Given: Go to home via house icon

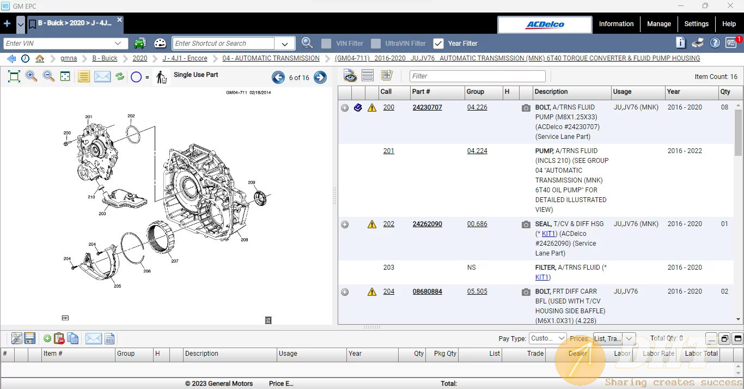Looking at the screenshot, I should pyautogui.click(x=40, y=58).
